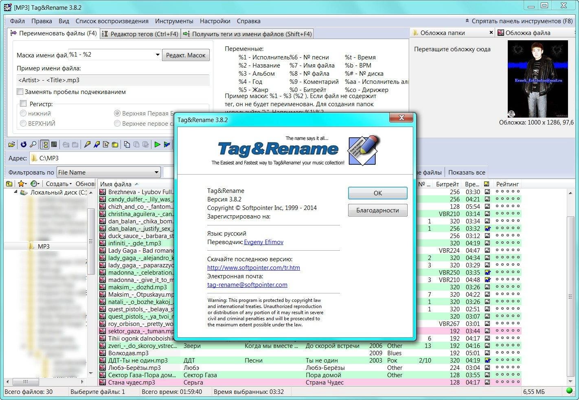Toggle the folder tree view icon
This screenshot has height=400, width=579.
(45, 144)
